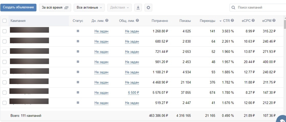Open the redacted campaign name in 141 clicks row
286x122 pixels.
tap(29, 30)
